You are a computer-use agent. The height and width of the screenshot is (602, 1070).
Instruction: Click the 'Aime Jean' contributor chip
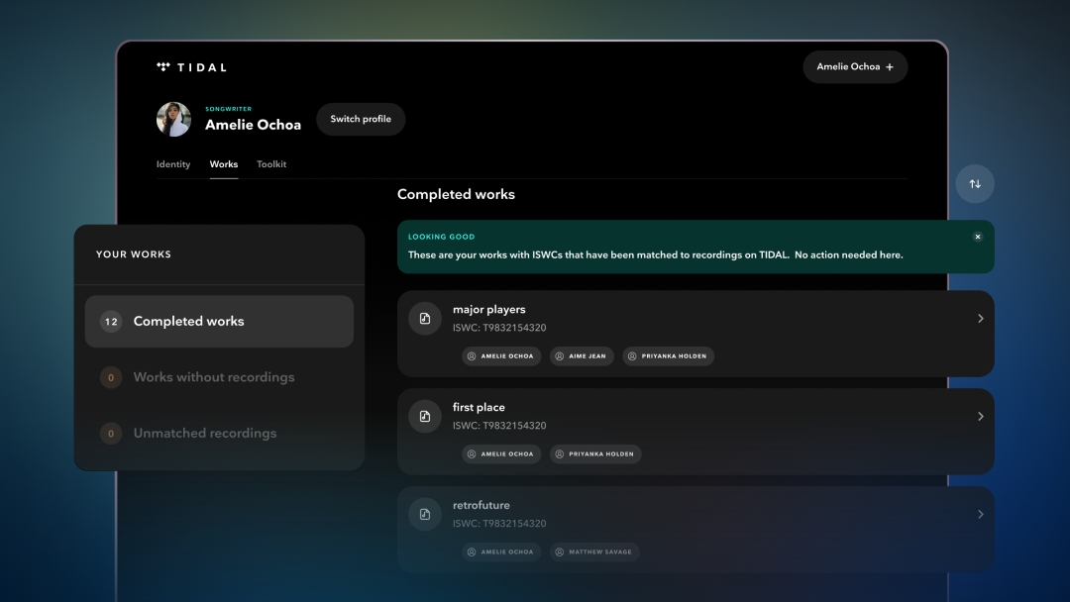pos(582,356)
